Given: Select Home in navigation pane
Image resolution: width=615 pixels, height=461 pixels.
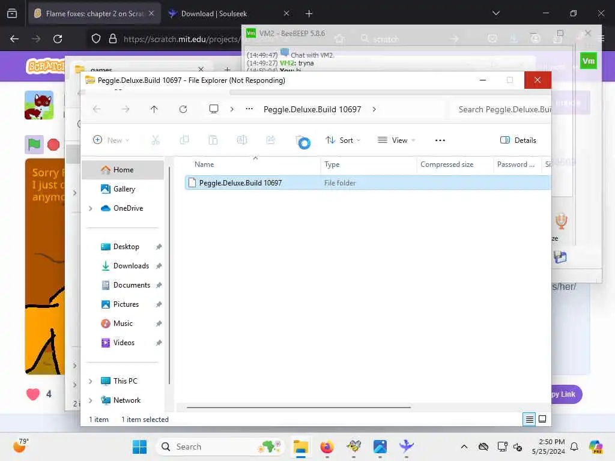Looking at the screenshot, I should coord(123,170).
